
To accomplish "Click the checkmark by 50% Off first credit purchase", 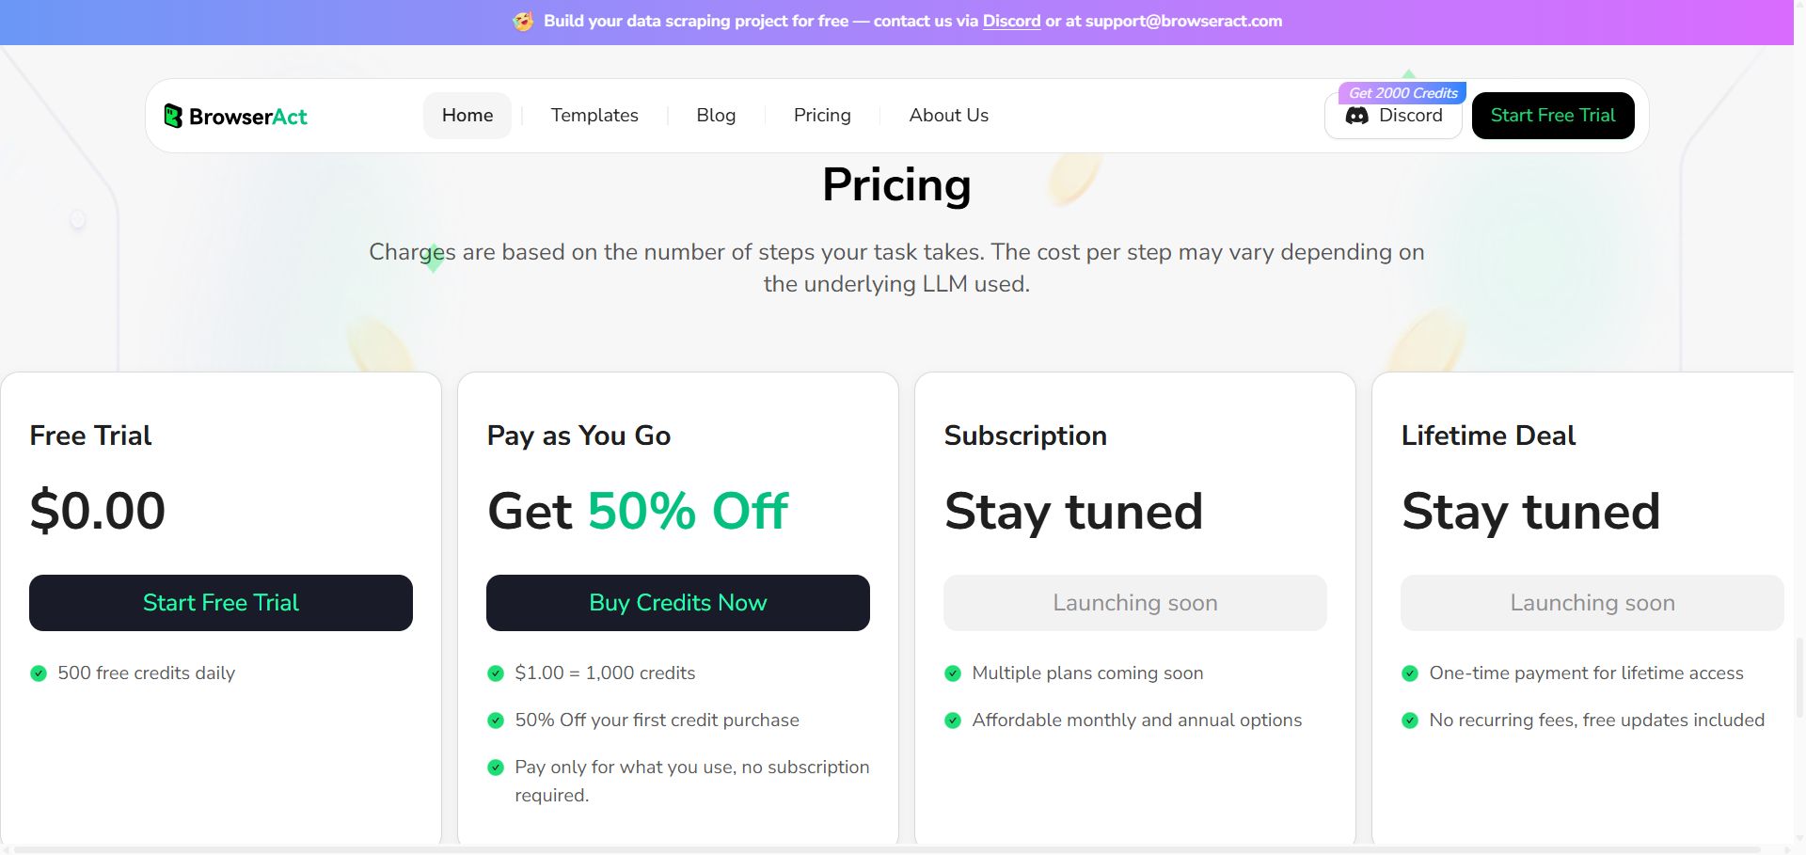I will coord(496,720).
